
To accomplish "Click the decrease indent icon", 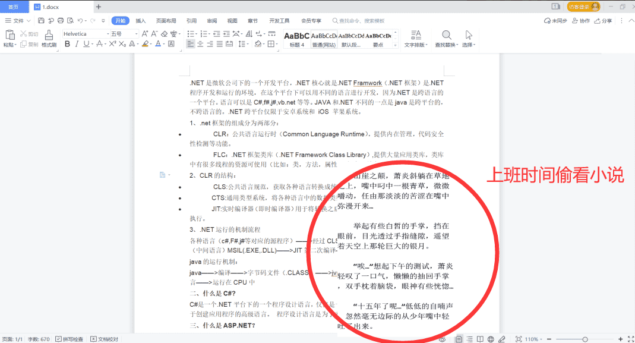I will point(217,34).
